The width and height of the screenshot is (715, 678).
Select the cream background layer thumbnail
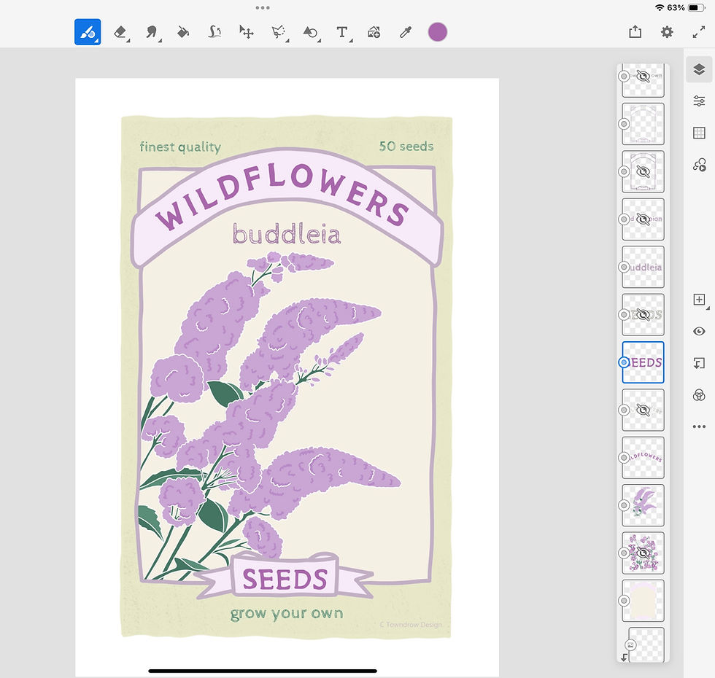[643, 601]
